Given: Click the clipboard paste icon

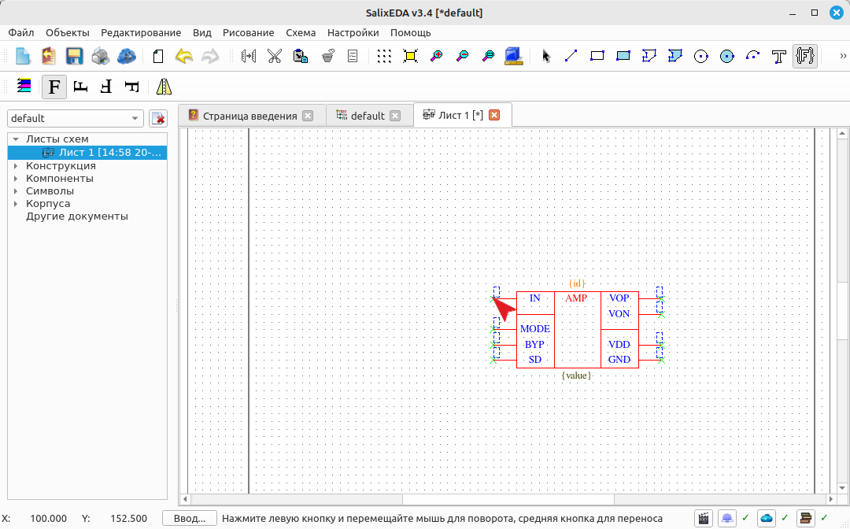Looking at the screenshot, I should (301, 56).
